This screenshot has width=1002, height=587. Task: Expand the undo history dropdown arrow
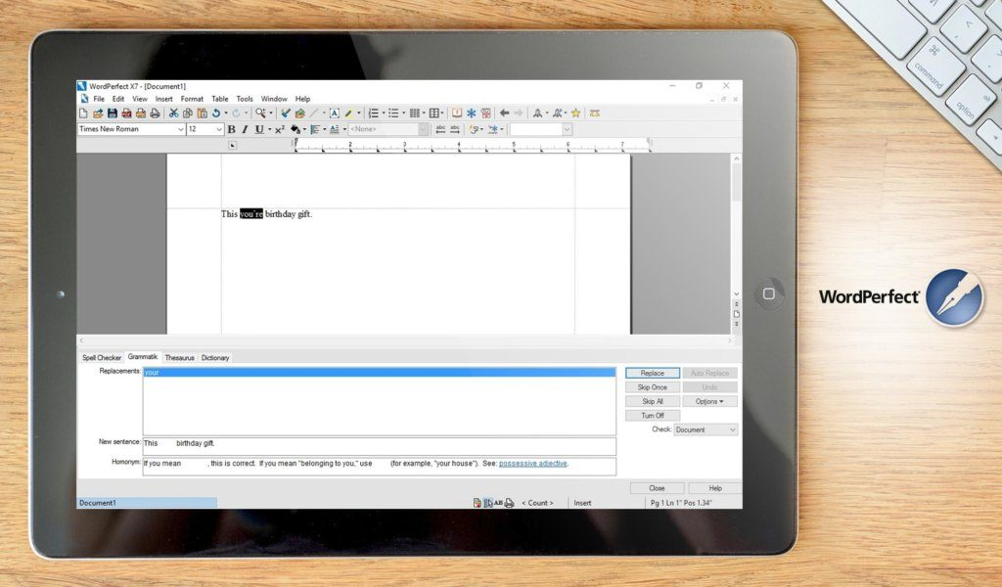(x=226, y=113)
